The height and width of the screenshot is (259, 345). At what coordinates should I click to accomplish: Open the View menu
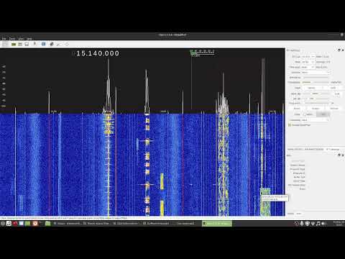[x=21, y=39]
